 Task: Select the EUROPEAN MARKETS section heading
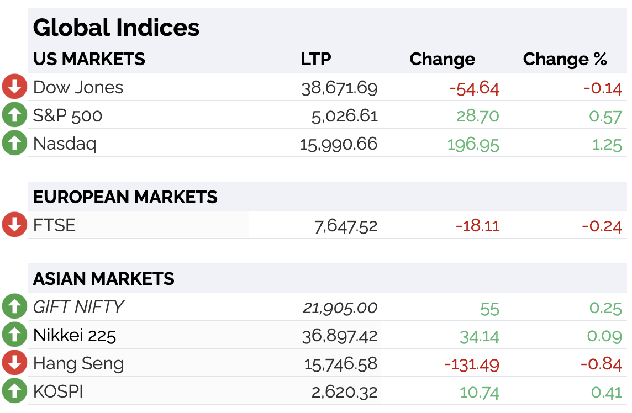(x=125, y=197)
